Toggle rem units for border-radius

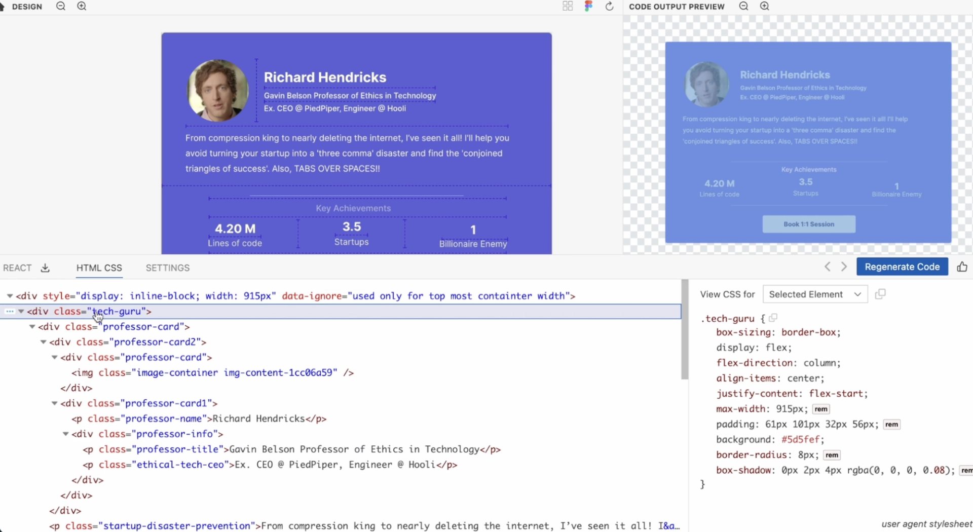832,455
